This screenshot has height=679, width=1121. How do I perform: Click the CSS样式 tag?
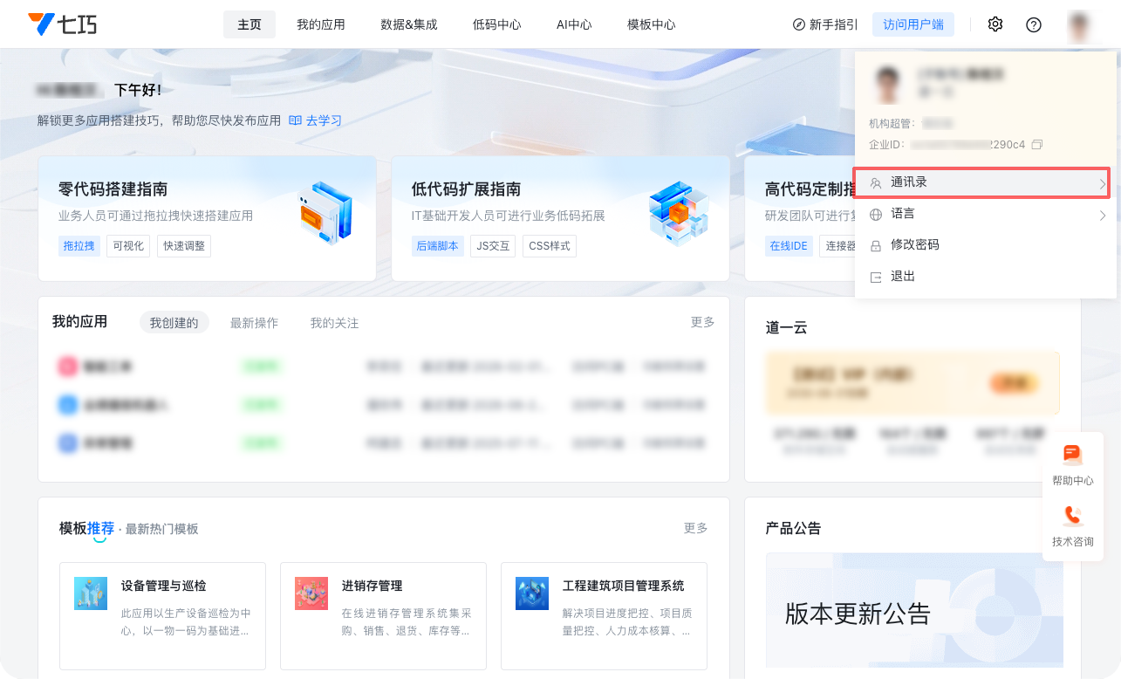tap(550, 246)
